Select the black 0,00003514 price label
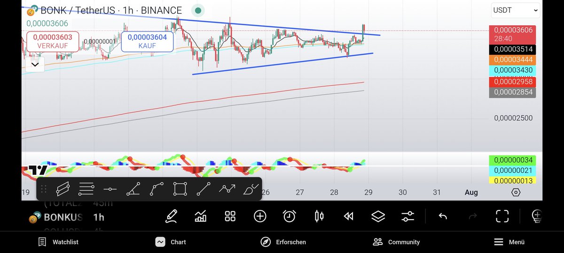 coord(512,49)
